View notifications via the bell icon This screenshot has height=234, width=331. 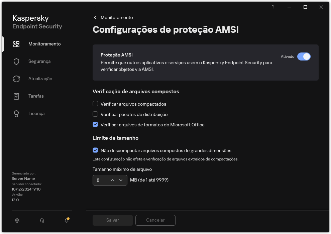pyautogui.click(x=66, y=221)
